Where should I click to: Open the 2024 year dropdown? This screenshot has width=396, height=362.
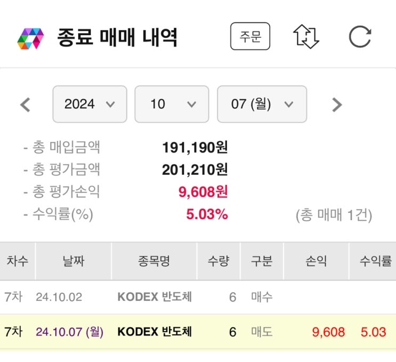[90, 104]
